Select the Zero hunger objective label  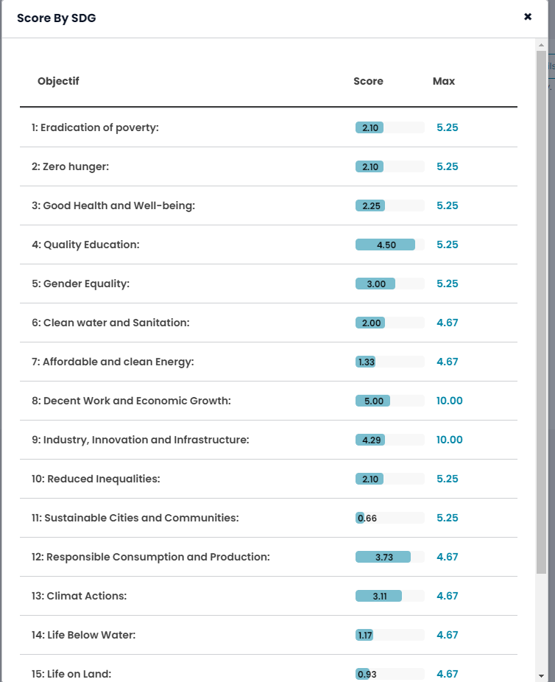tap(70, 166)
